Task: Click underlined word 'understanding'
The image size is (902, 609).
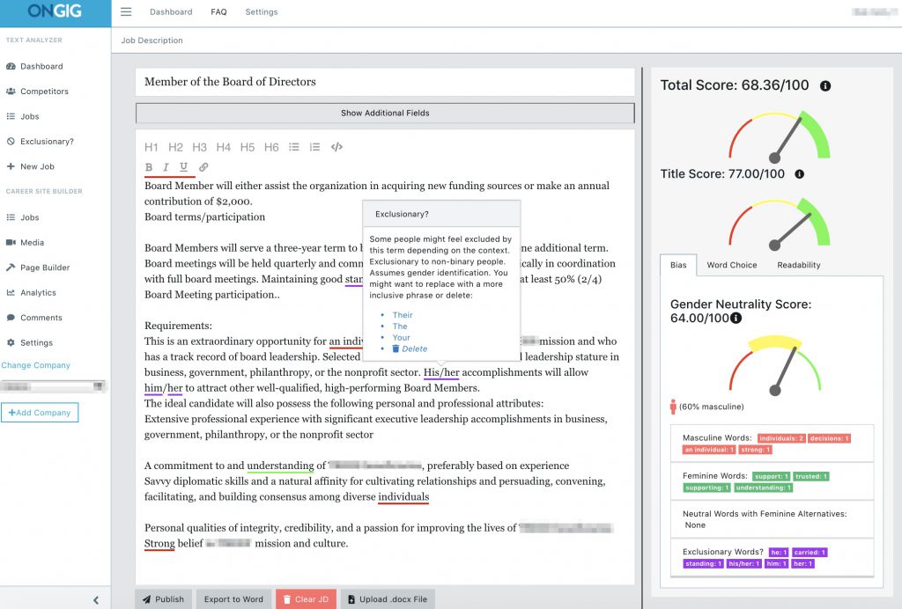Action: 280,466
